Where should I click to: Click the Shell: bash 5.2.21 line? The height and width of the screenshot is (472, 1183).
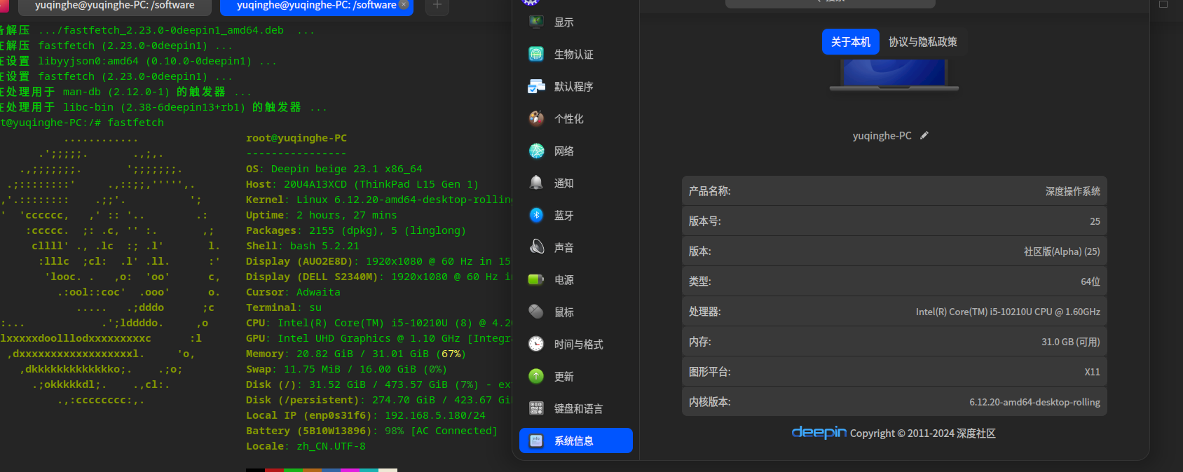[303, 246]
